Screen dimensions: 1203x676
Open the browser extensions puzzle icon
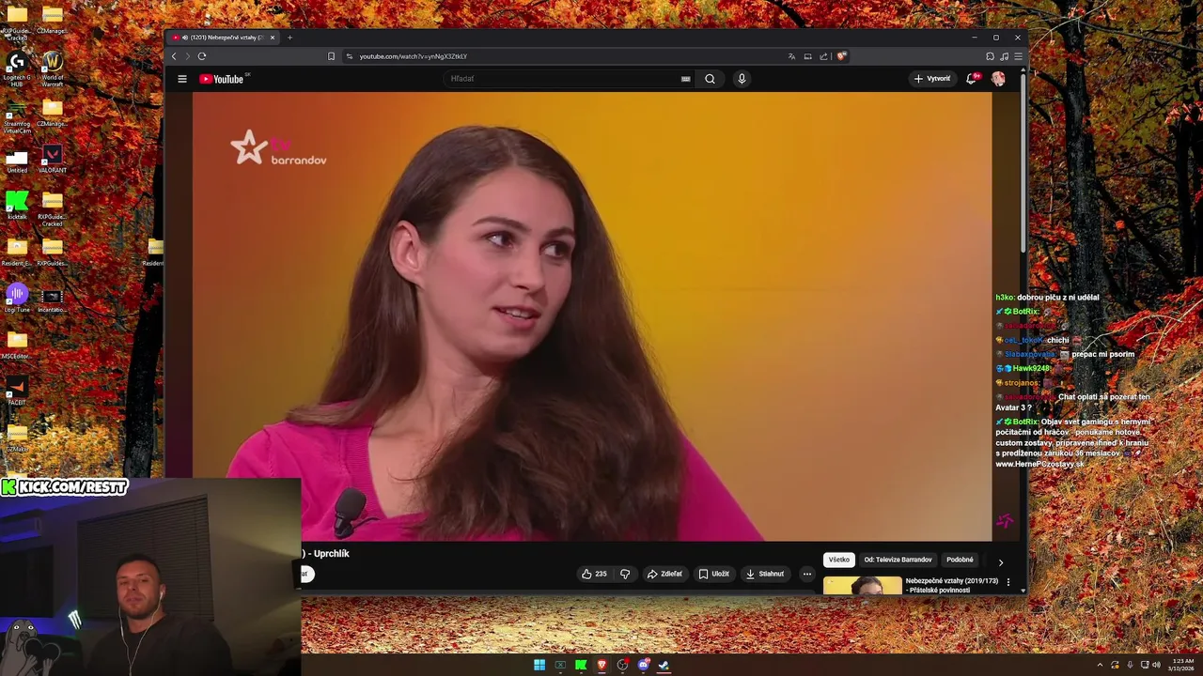[990, 56]
